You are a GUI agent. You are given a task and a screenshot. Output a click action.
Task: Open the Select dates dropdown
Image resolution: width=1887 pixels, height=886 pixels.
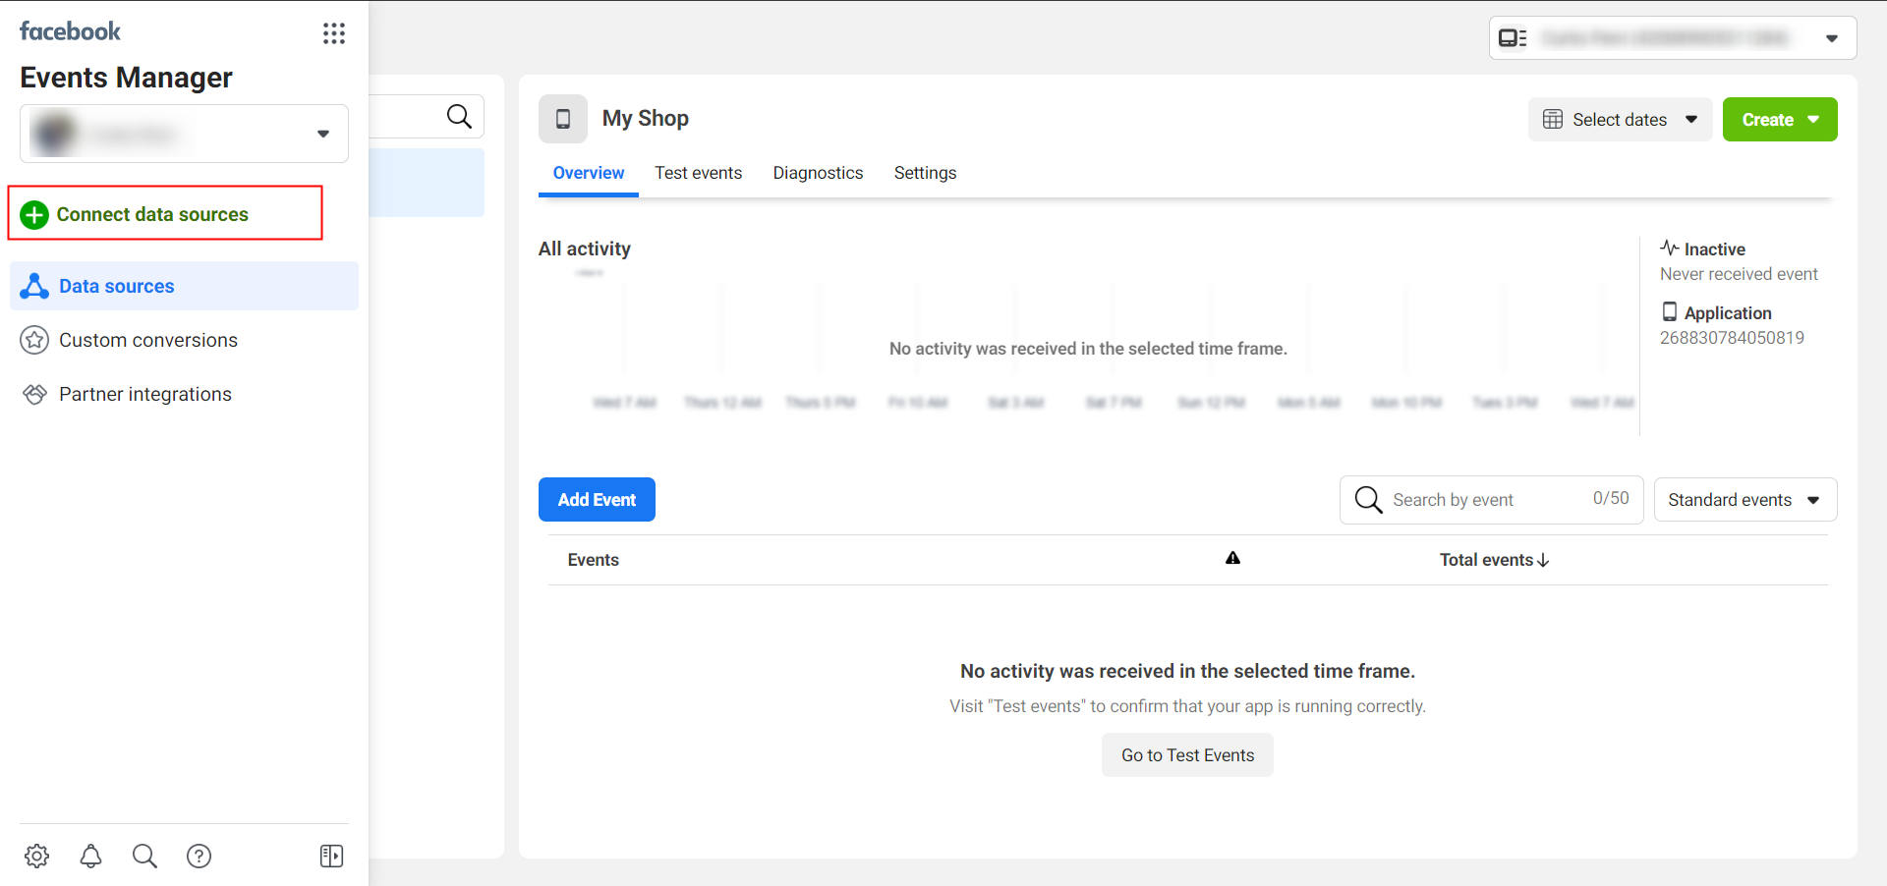coord(1620,120)
